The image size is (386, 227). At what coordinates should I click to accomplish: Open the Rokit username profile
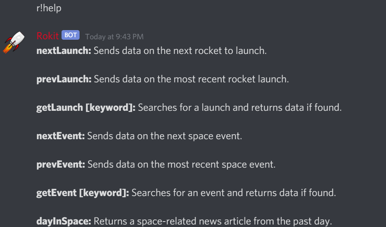(48, 36)
